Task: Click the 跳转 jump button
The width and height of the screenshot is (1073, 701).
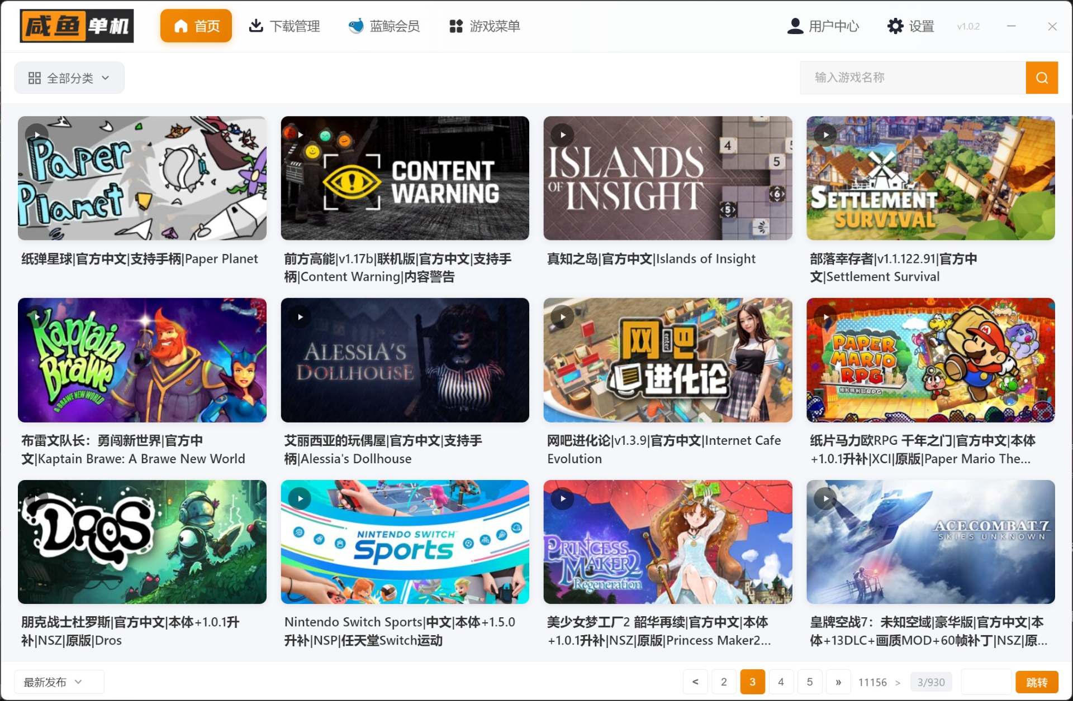Action: [x=1037, y=682]
